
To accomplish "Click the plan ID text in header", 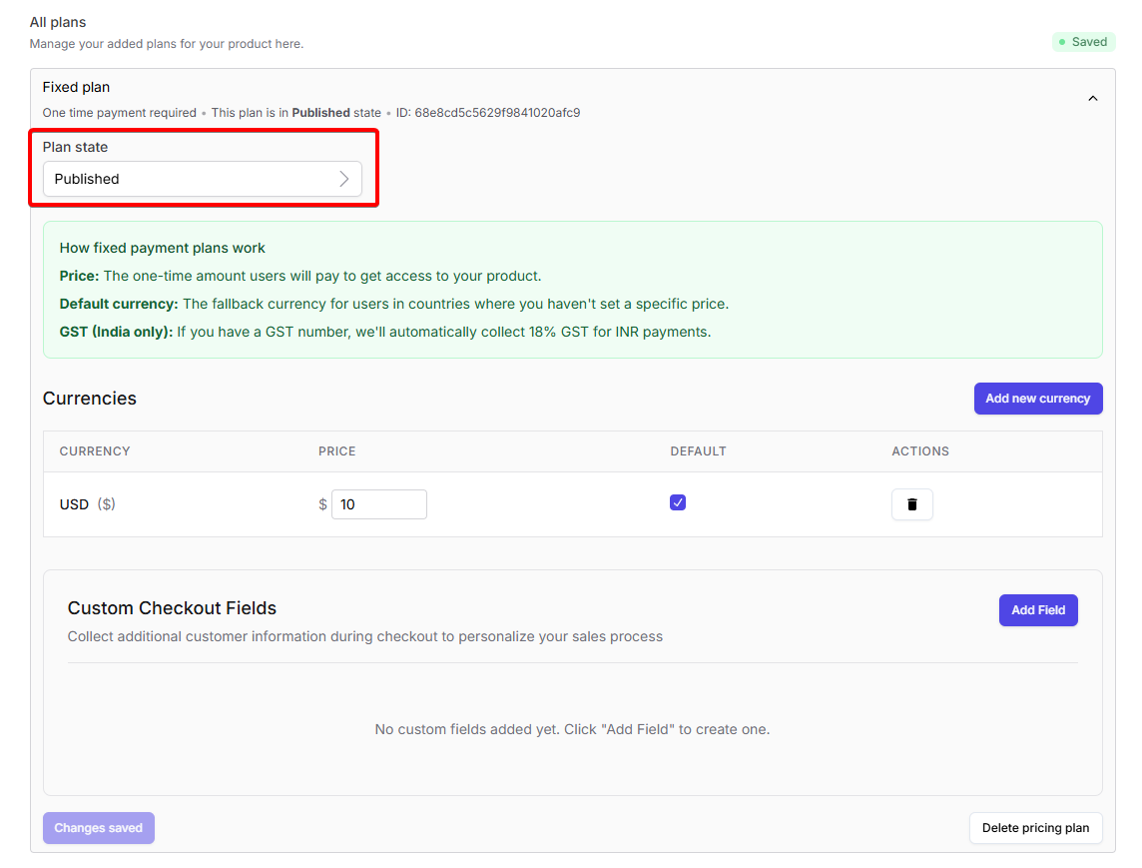I will tap(487, 113).
